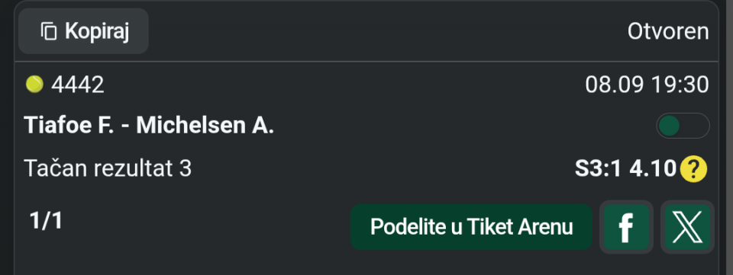Click the Tačan rezultat 3 market label

pyautogui.click(x=108, y=168)
